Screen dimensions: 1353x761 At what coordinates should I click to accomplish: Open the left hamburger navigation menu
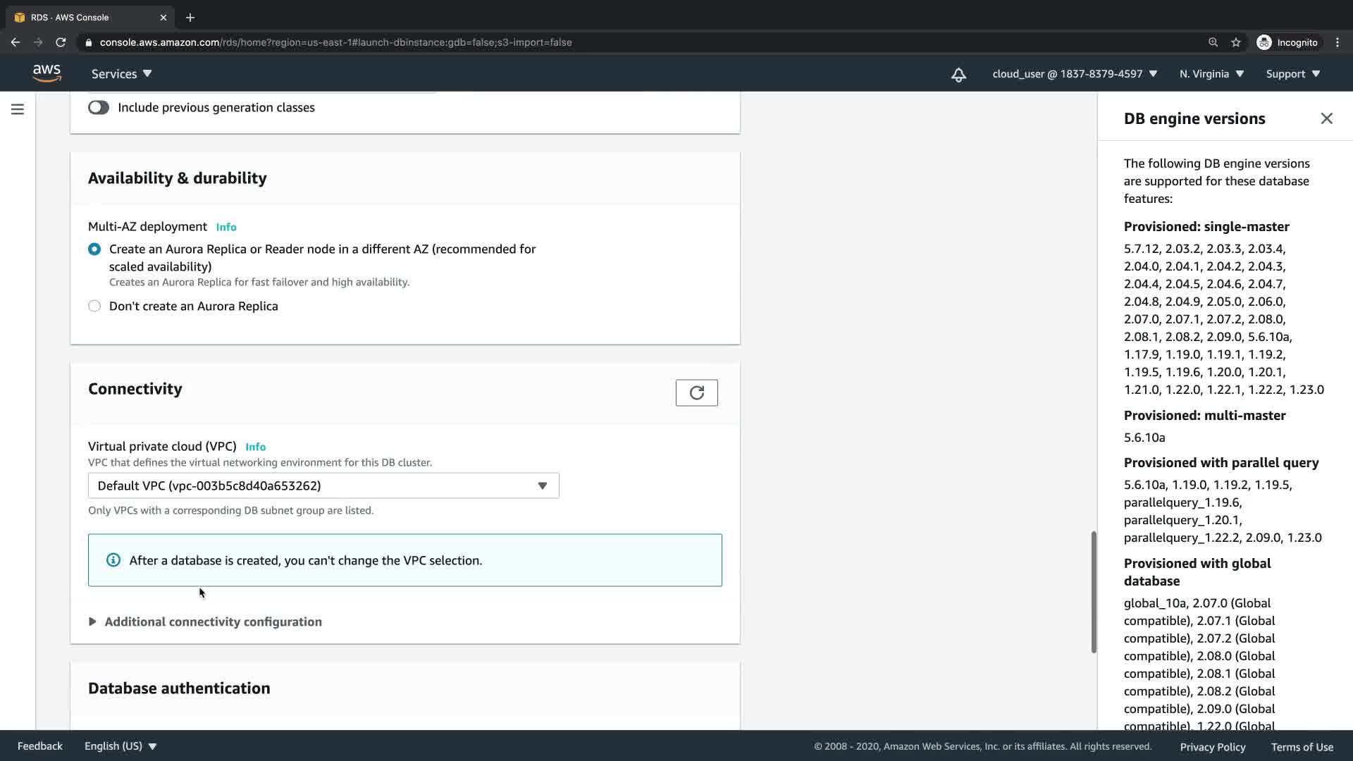[18, 109]
